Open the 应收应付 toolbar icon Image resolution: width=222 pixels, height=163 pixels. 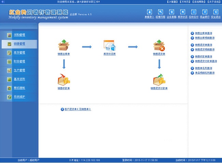tap(194, 12)
